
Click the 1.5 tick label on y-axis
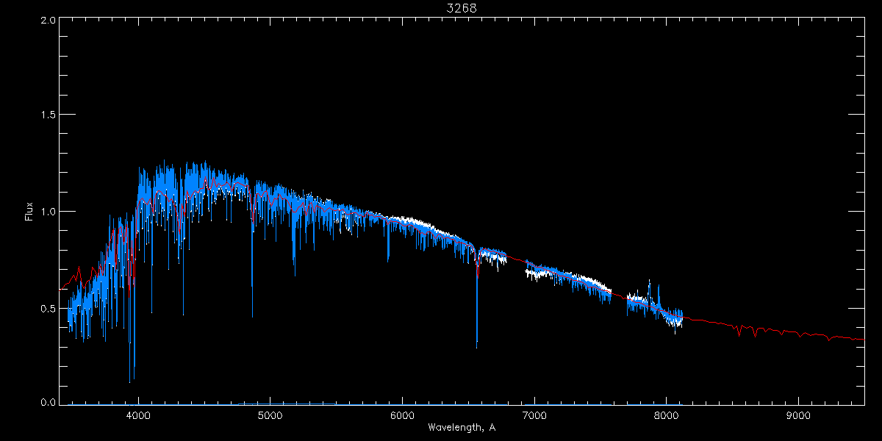(x=48, y=115)
